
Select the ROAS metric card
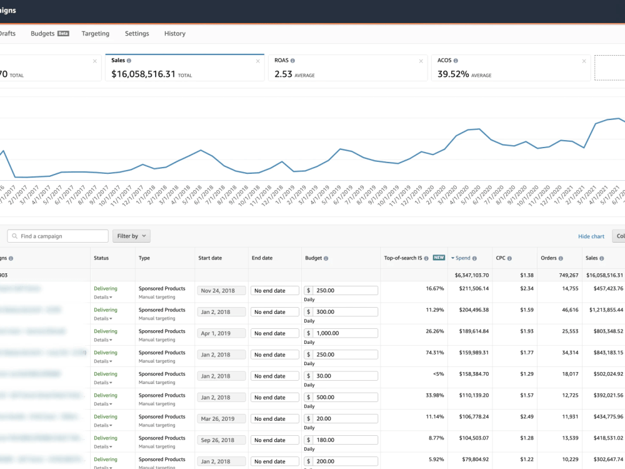[347, 68]
